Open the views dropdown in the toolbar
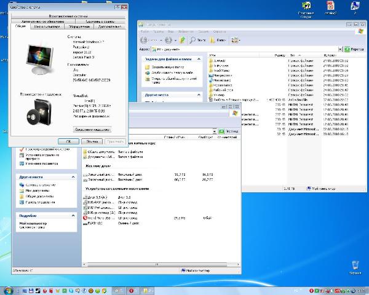This screenshot has width=369, height=295. click(x=236, y=39)
